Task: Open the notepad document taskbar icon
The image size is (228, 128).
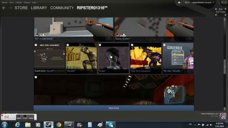Action: click(90, 125)
